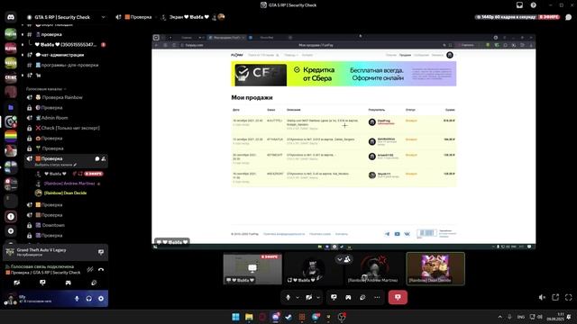Screen dimensions: 577x324
Task: Switch to the rainbow flag server
Action: coord(11,136)
